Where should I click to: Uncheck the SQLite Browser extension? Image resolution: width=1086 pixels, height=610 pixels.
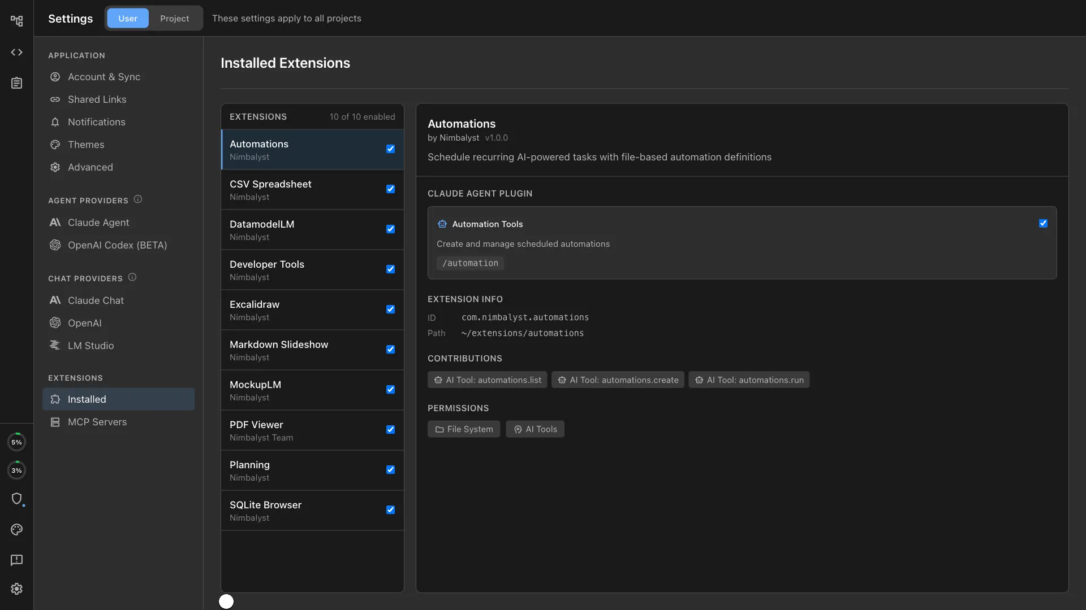(x=390, y=509)
